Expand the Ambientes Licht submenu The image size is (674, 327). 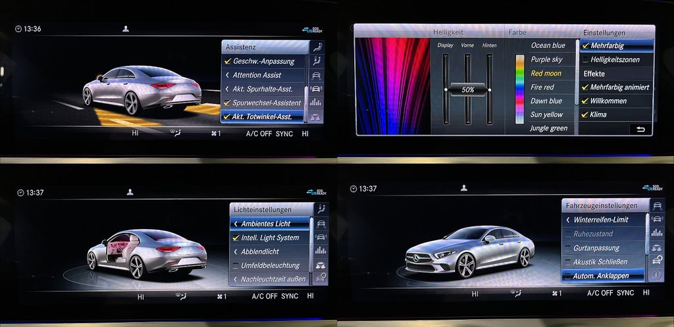(x=265, y=224)
